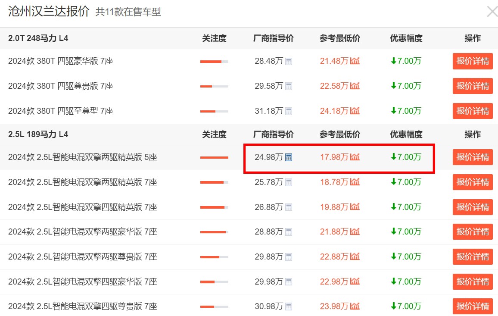
Task: Click 共11款在售车型 subtitle text
Action: click(128, 12)
